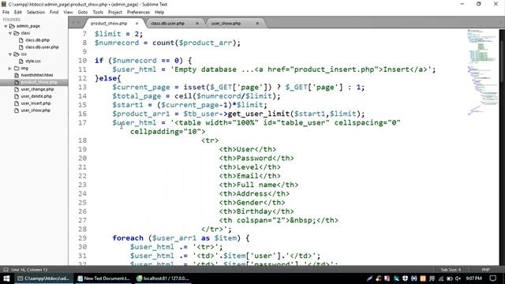Collapse the css folder arrow
The width and height of the screenshot is (505, 284).
(x=10, y=54)
